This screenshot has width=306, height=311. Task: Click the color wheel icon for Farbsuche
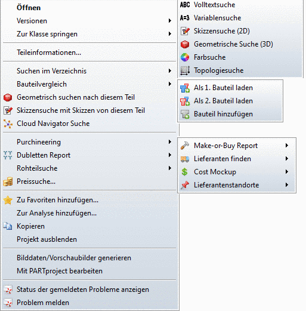point(185,57)
